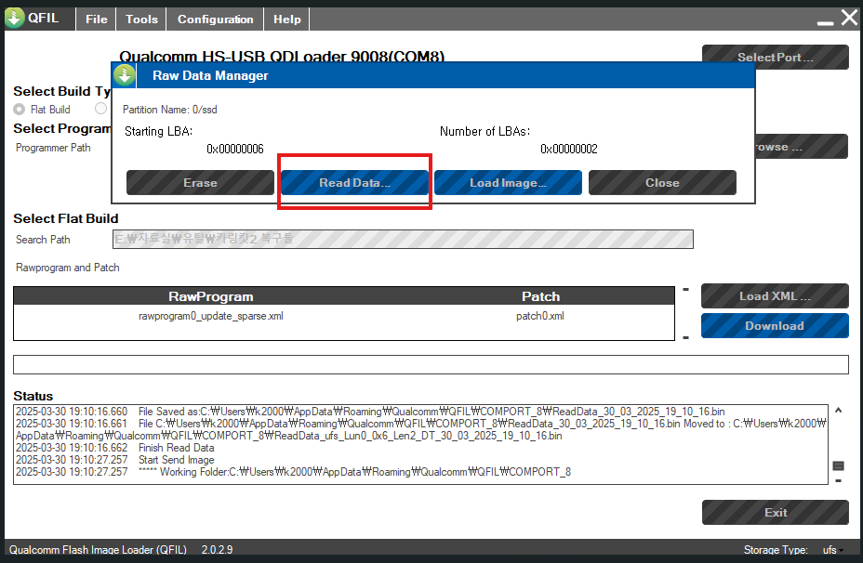Click the minus button above Load XML list
863x563 pixels.
point(685,289)
